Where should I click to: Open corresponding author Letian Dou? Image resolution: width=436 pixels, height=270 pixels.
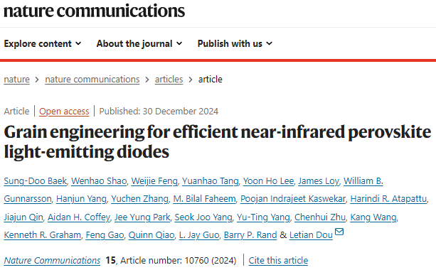(311, 235)
